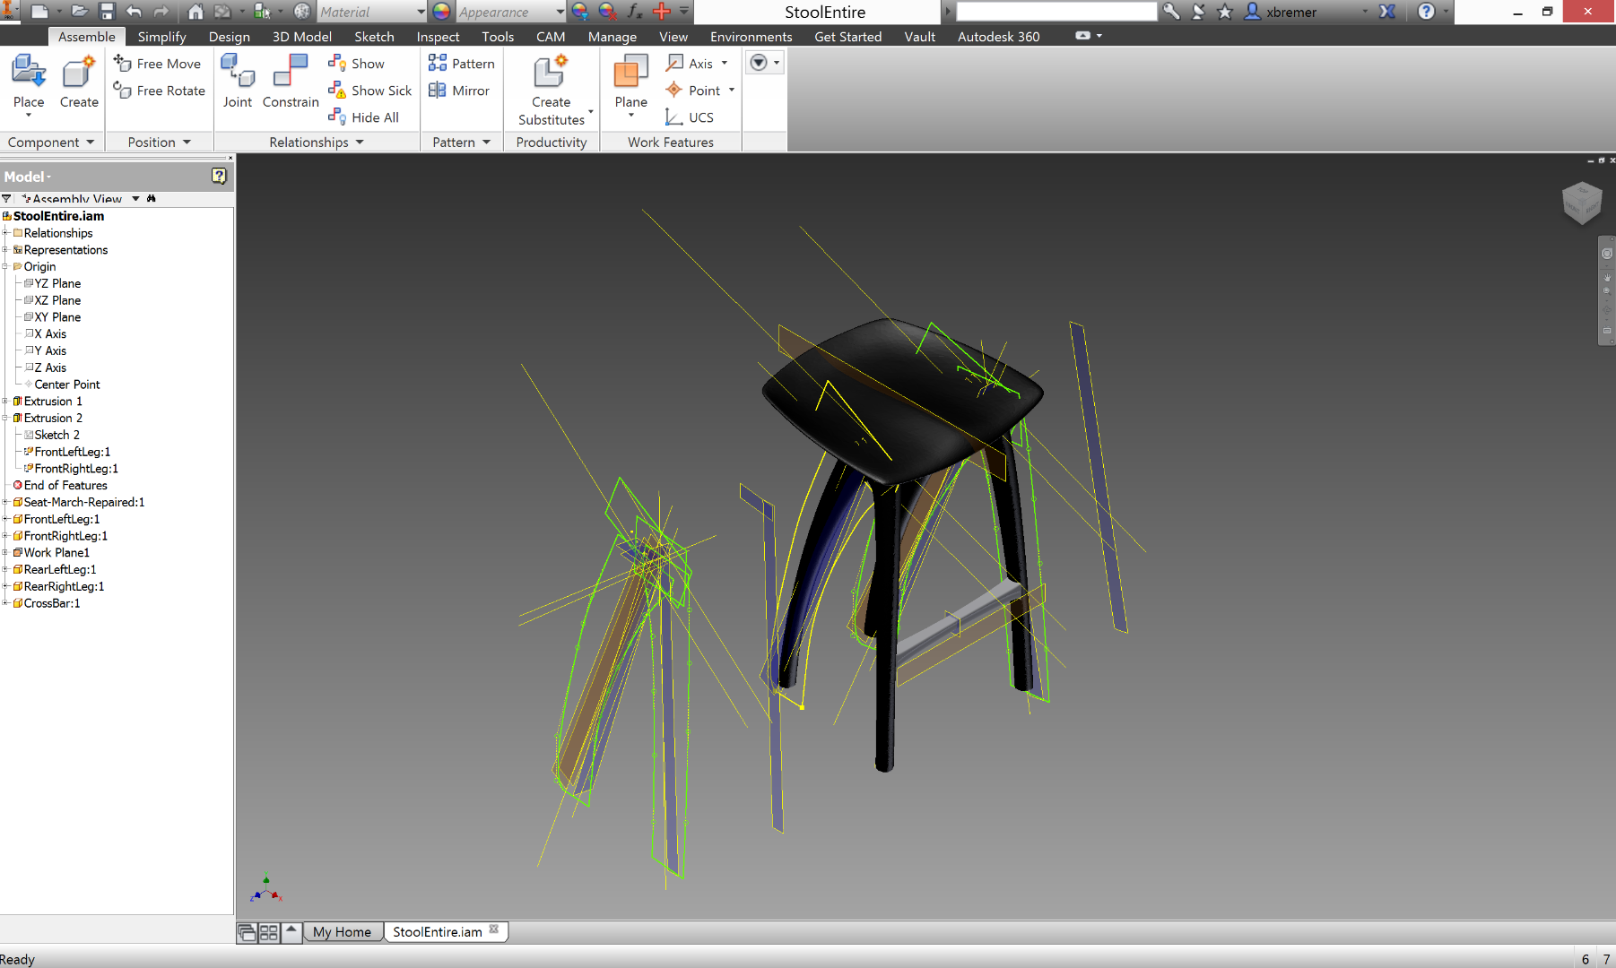Click the filter funnel icon in browser

pos(7,199)
